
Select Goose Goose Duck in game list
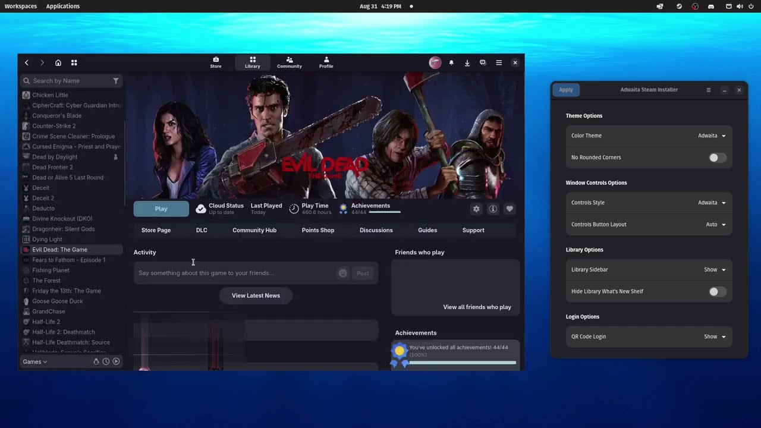click(x=71, y=301)
